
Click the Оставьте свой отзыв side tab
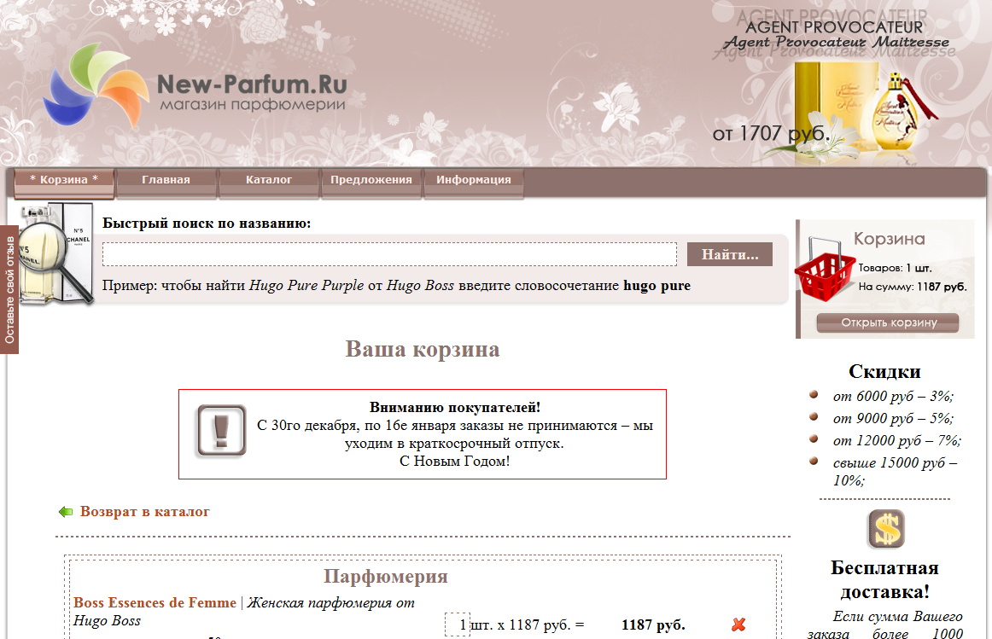pos(9,289)
